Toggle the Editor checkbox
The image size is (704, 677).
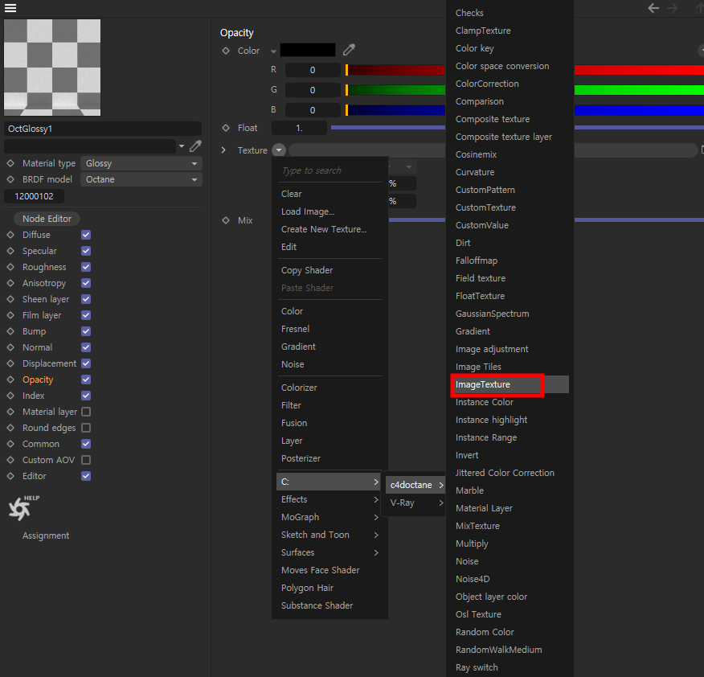coord(86,476)
